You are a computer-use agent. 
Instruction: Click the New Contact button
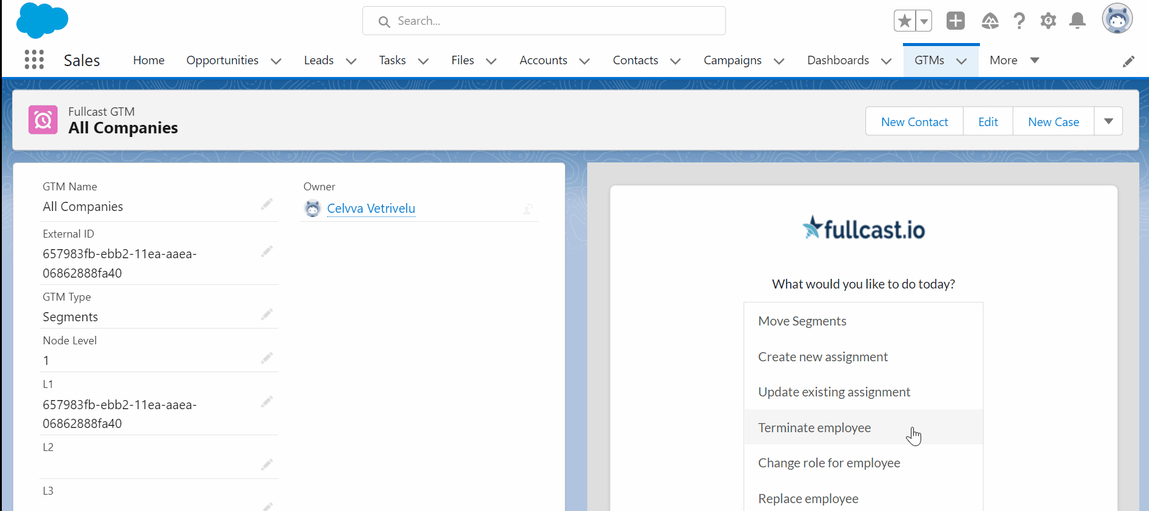(914, 121)
